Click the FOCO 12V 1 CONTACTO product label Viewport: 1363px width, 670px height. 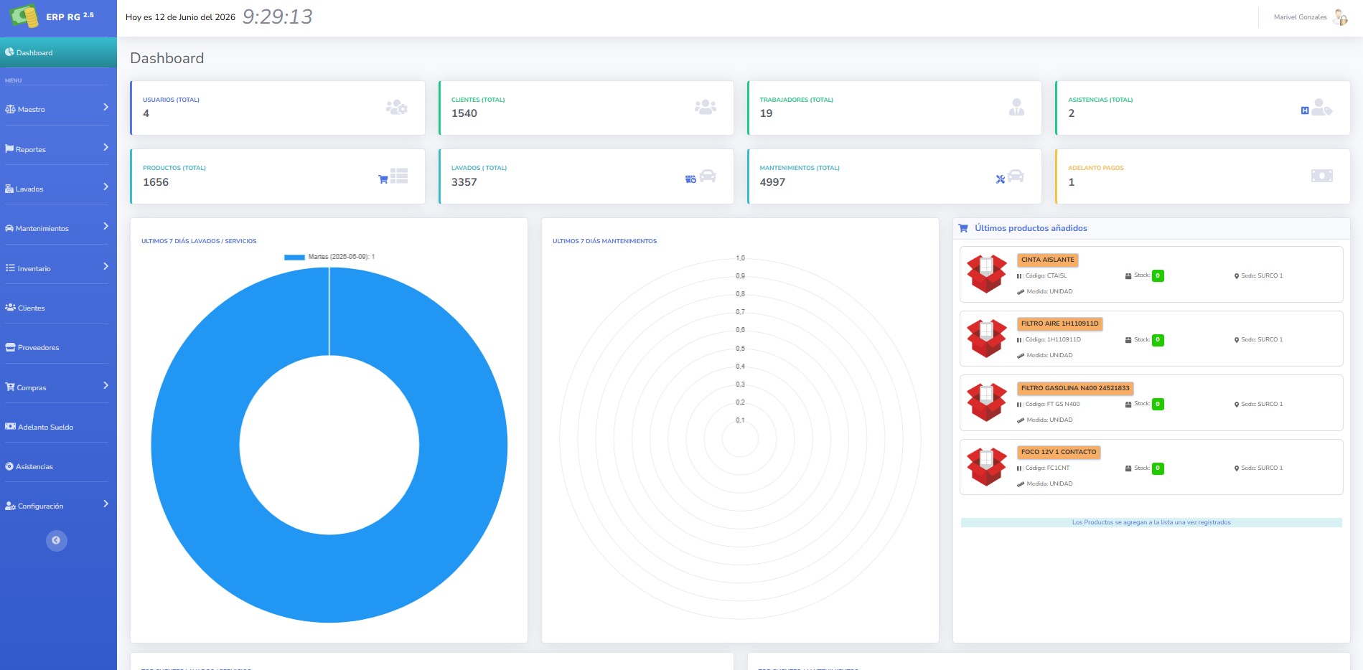tap(1059, 452)
